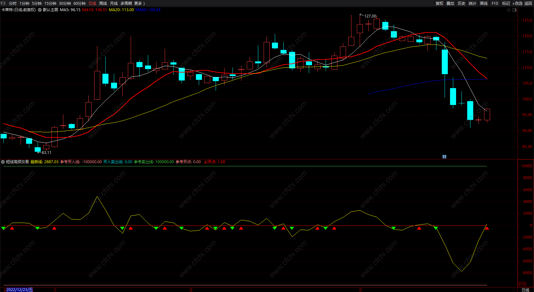Viewport: 534px width, 292px height.
Task: Click the 参考买入线: -100000.00 readout
Action: pyautogui.click(x=81, y=162)
